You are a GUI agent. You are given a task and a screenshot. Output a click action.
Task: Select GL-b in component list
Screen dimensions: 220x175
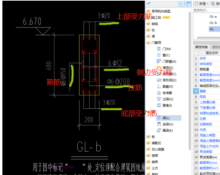pyautogui.click(x=213, y=23)
